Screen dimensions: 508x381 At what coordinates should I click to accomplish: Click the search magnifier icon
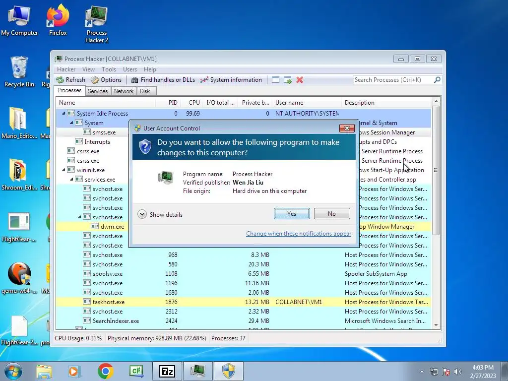(x=437, y=80)
